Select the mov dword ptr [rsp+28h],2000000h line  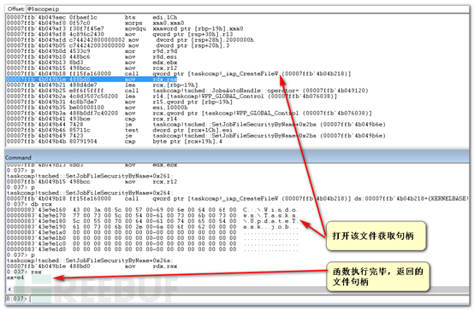(130, 40)
